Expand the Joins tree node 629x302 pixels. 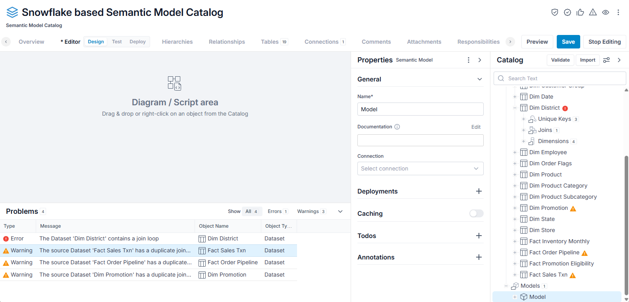tap(523, 130)
